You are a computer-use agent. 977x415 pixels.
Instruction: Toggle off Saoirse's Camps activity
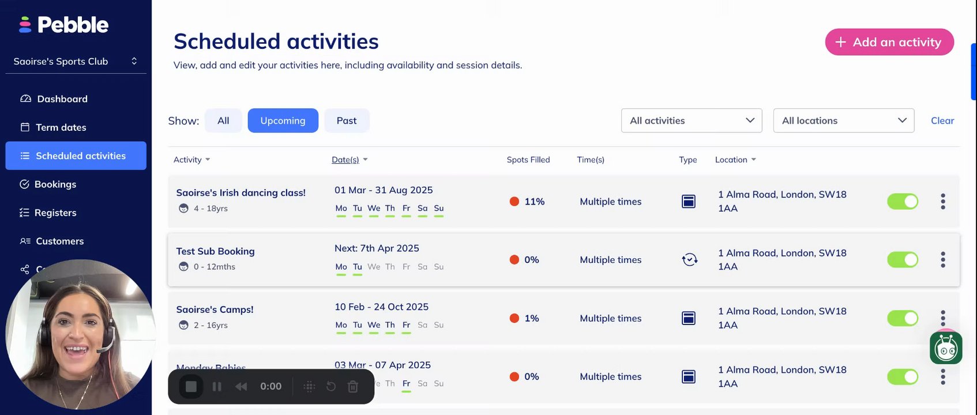(903, 318)
